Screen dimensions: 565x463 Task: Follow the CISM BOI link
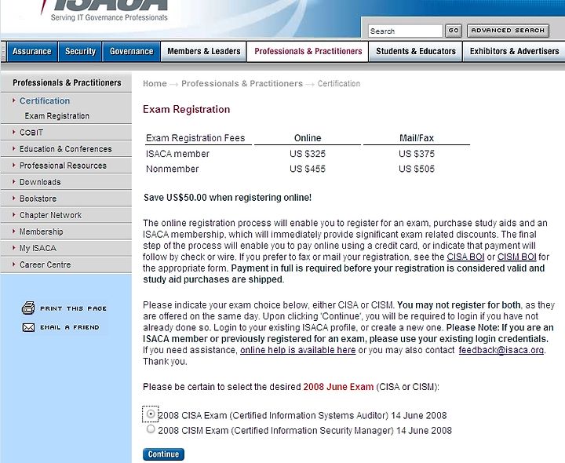pos(516,257)
